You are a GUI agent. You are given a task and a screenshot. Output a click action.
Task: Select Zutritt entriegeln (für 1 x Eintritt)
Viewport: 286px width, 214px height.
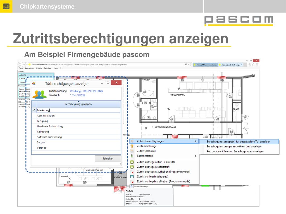tap(164, 162)
